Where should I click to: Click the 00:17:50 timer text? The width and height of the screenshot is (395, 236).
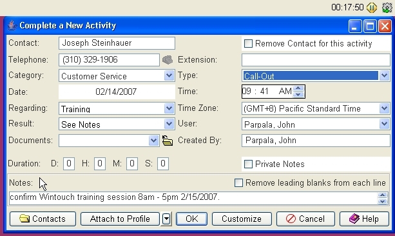[x=348, y=7]
